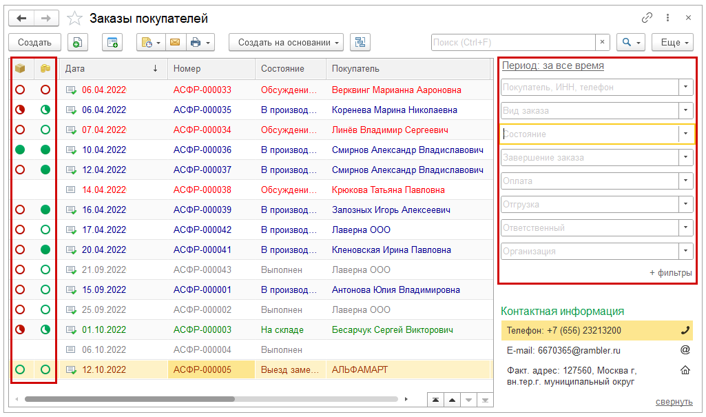Copy the link via the chain icon
This screenshot has width=706, height=417.
click(647, 17)
